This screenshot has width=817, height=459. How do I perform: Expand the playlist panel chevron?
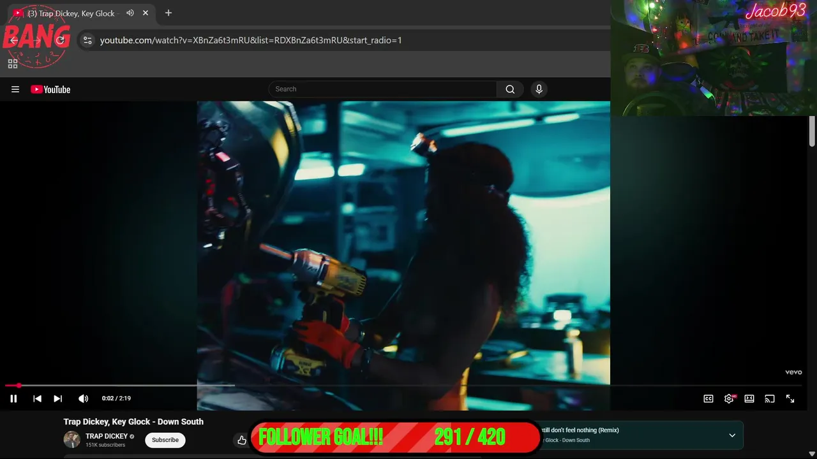(732, 435)
